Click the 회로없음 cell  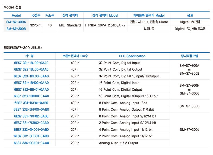pos(149,29)
